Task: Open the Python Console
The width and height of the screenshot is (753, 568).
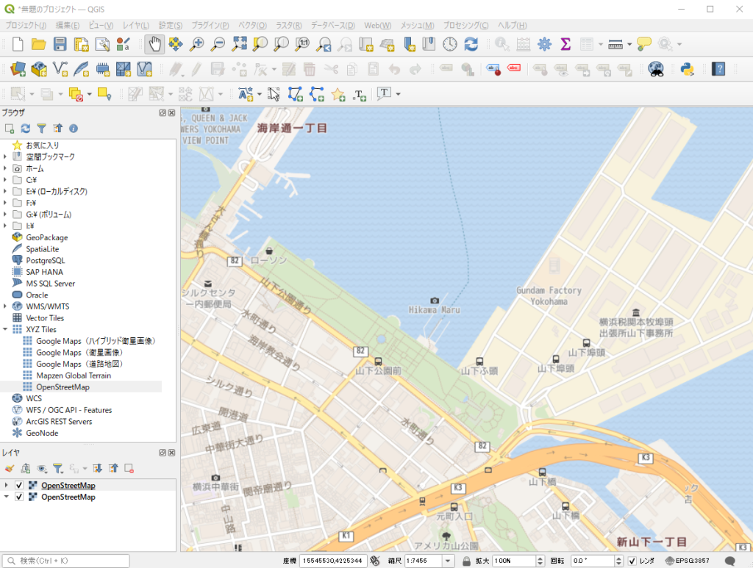Action: pos(685,69)
